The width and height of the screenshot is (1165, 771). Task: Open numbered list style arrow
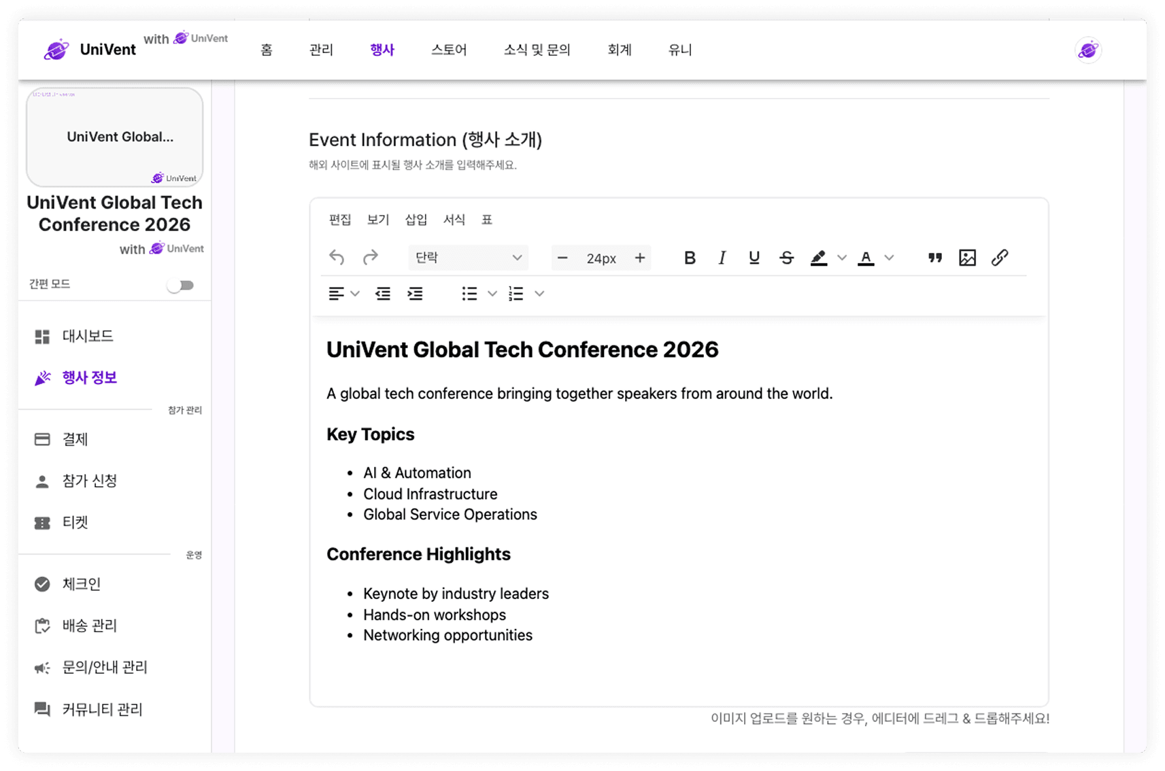coord(539,294)
